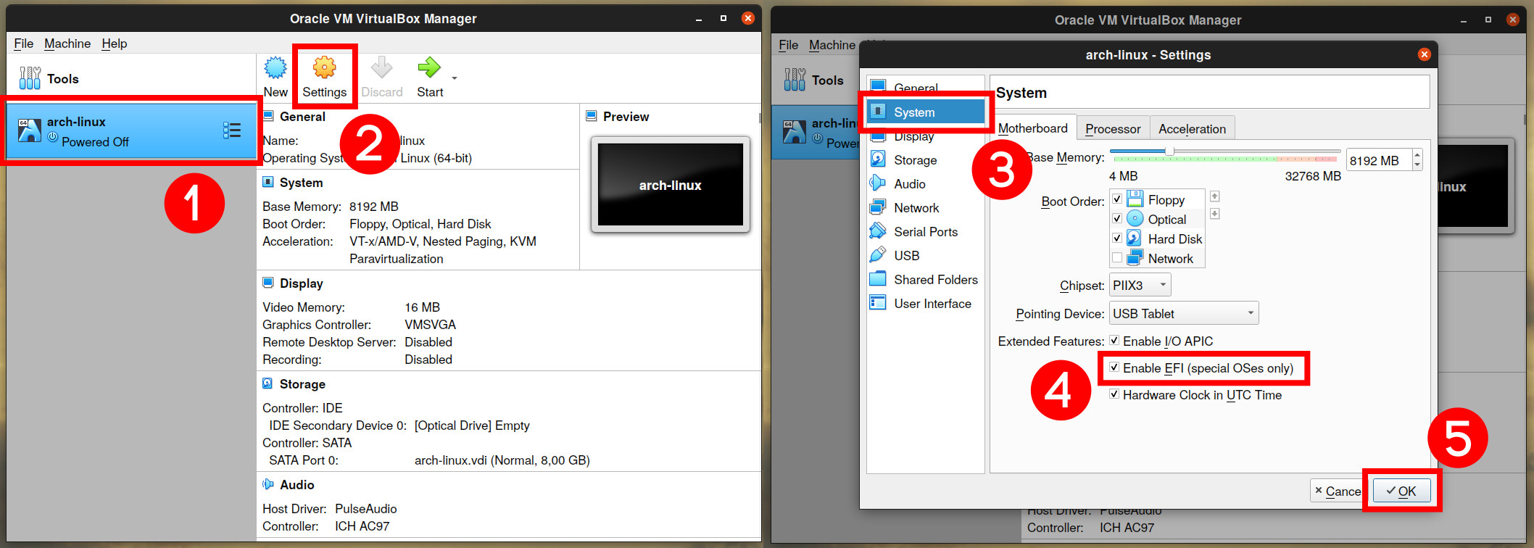Image resolution: width=1534 pixels, height=548 pixels.
Task: Go to Network settings category
Action: 916,208
